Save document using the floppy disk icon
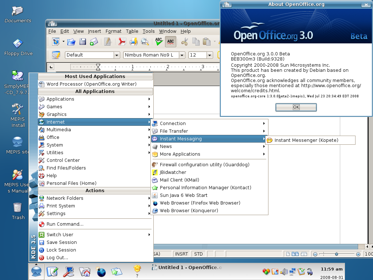The width and height of the screenshot is (373, 280). coord(83,42)
